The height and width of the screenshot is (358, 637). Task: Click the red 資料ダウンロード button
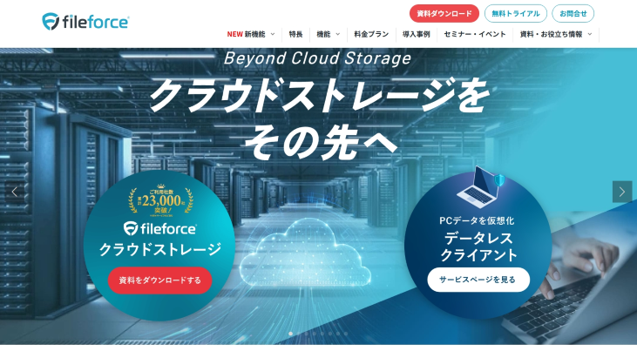pos(444,13)
